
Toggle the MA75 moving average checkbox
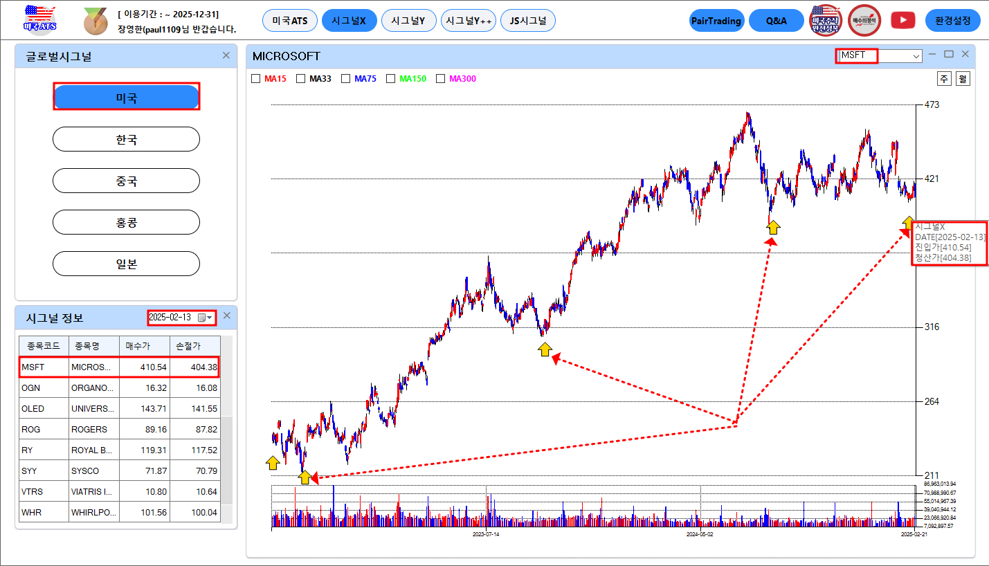(346, 79)
